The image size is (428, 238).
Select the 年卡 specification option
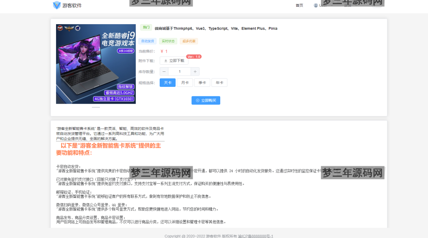[219, 83]
